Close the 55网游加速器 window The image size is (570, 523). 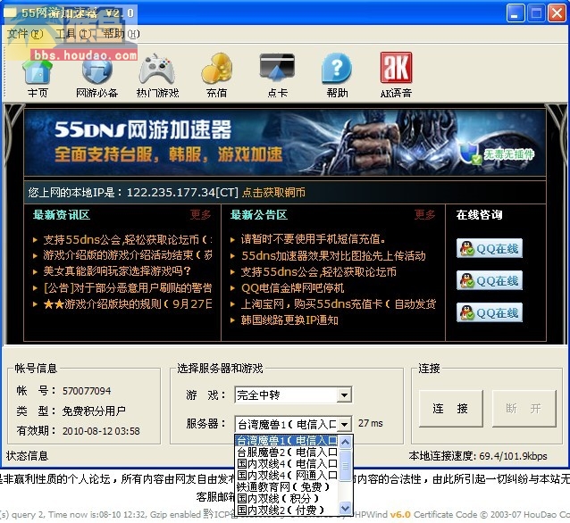pyautogui.click(x=557, y=13)
